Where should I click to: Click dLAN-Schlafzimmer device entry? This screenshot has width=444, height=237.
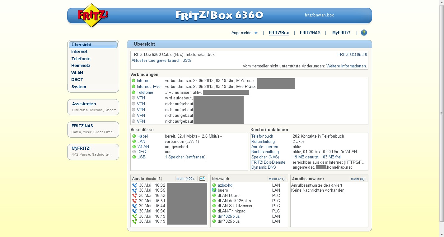(x=235, y=206)
